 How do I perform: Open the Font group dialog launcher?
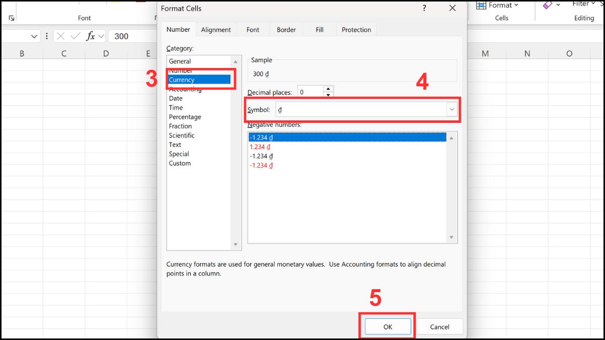coord(11,17)
